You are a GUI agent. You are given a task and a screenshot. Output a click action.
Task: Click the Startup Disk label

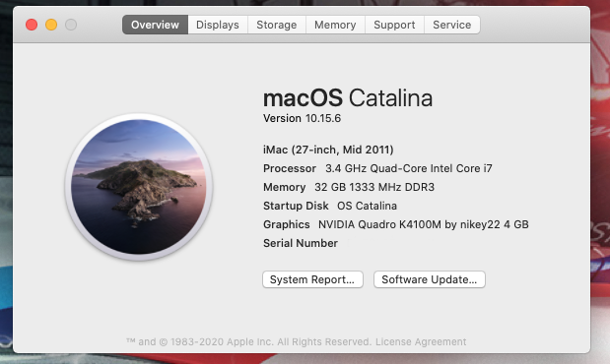(x=296, y=206)
